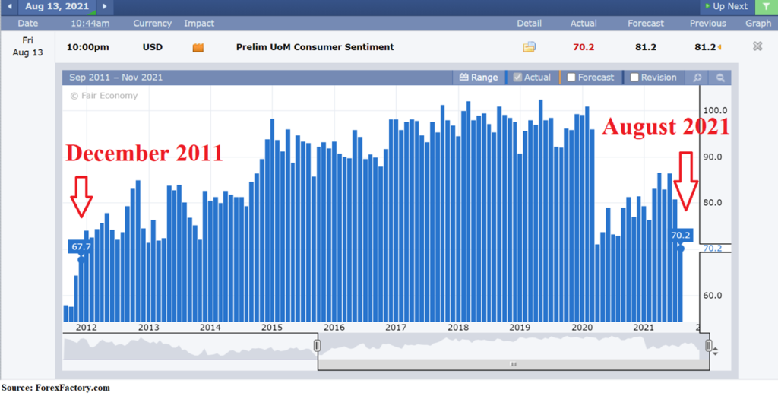Image resolution: width=778 pixels, height=396 pixels.
Task: Click the 67.7 data label on chart
Action: 81,246
